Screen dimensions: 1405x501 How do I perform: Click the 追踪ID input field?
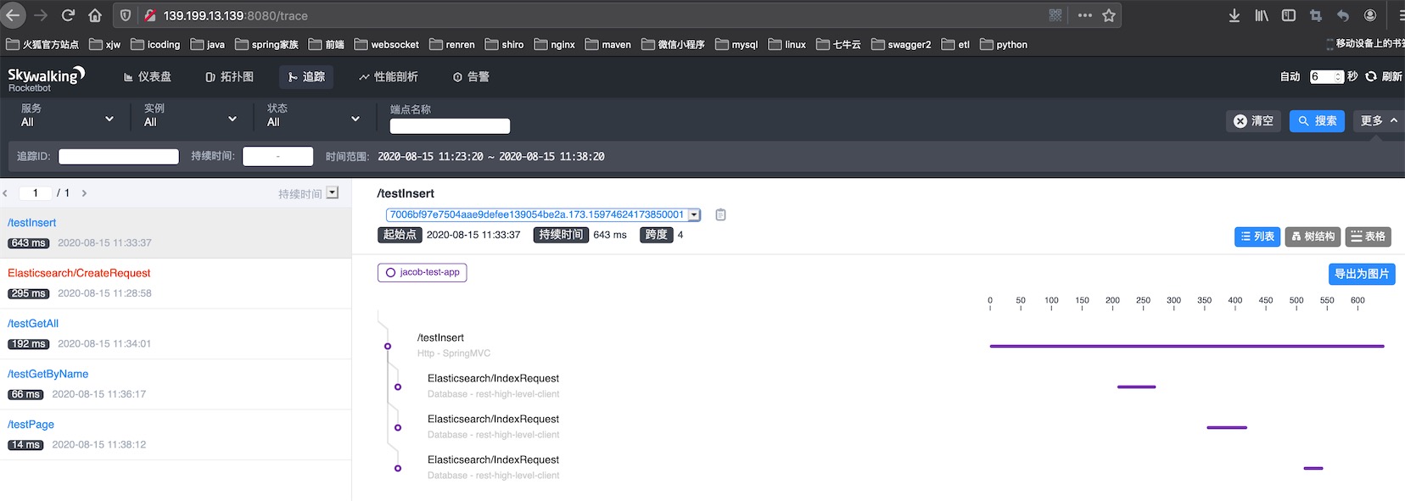[x=119, y=156]
